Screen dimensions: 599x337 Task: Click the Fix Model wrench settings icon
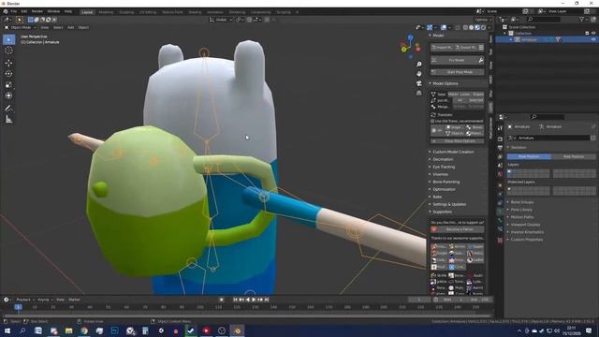(480, 60)
